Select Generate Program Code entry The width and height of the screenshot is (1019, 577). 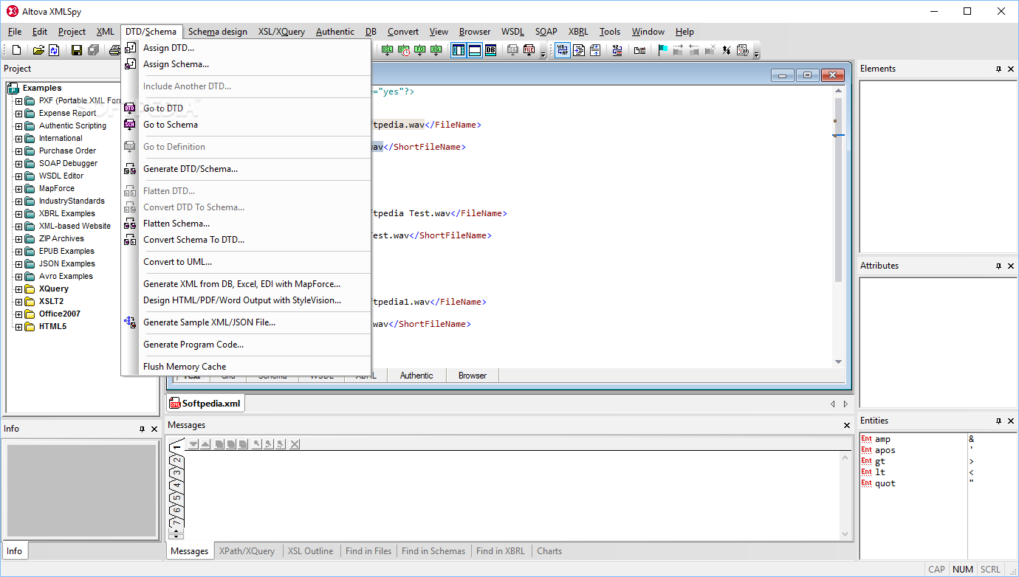click(193, 345)
